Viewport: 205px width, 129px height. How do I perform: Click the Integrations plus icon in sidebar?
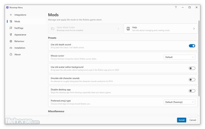(11, 15)
